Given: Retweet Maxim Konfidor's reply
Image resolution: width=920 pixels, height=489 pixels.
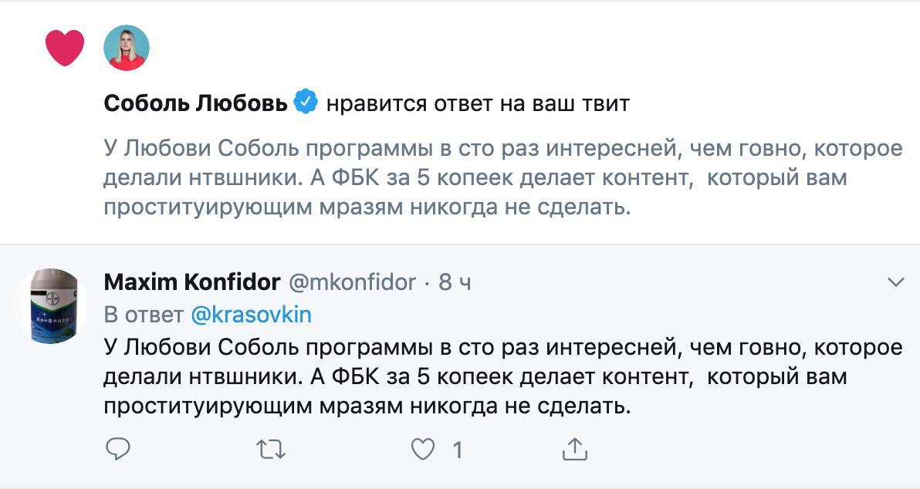Looking at the screenshot, I should 269,448.
